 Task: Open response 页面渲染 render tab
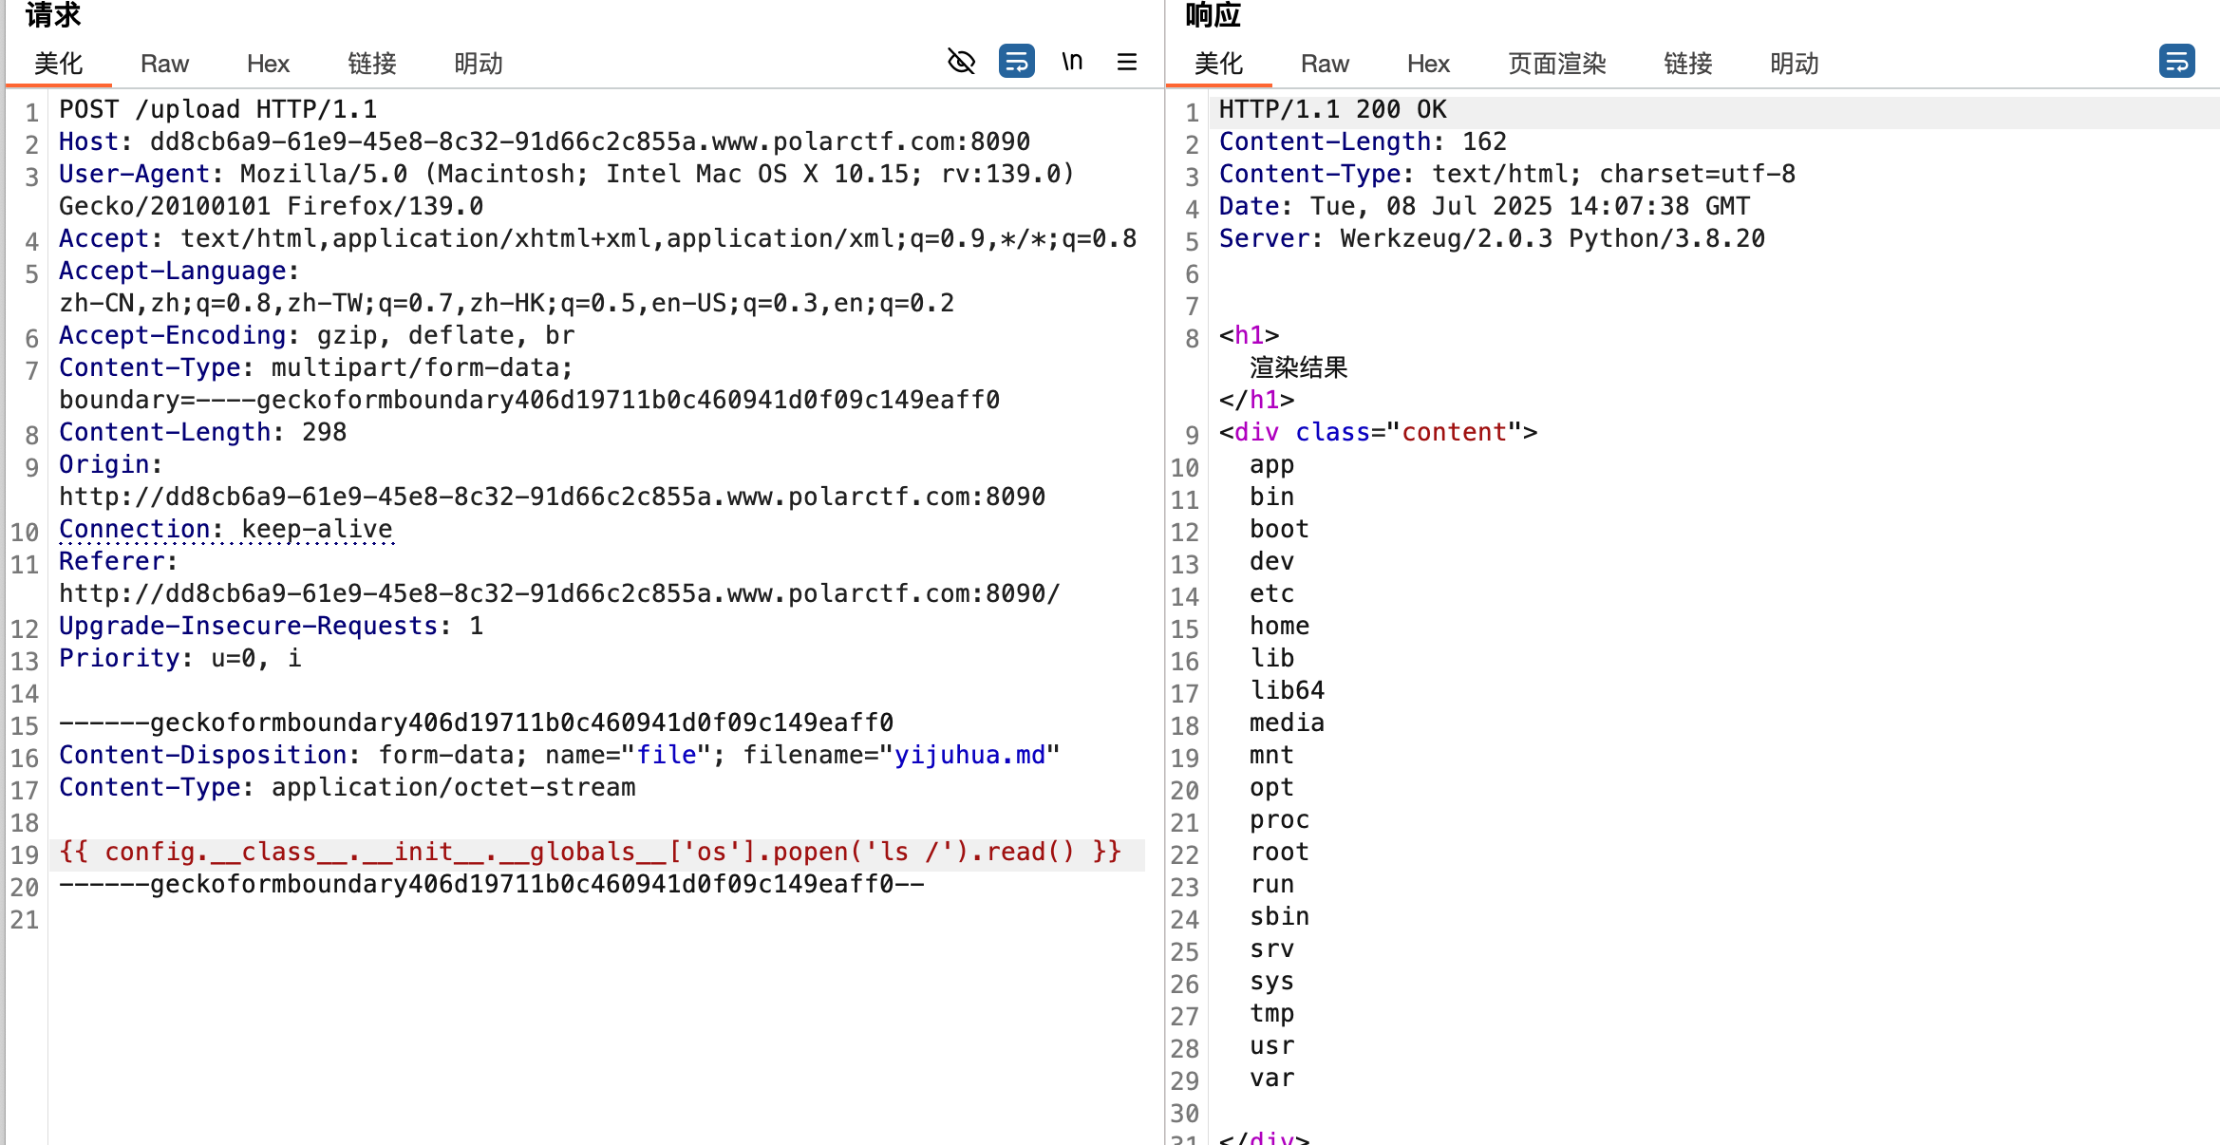(x=1557, y=64)
